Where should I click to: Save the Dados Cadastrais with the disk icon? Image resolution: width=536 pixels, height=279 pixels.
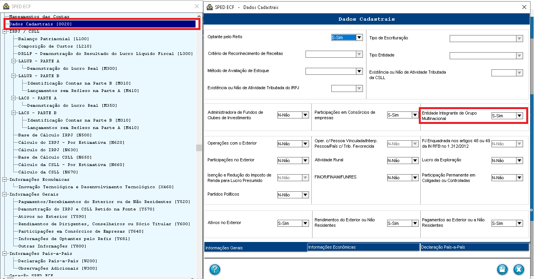tap(502, 269)
